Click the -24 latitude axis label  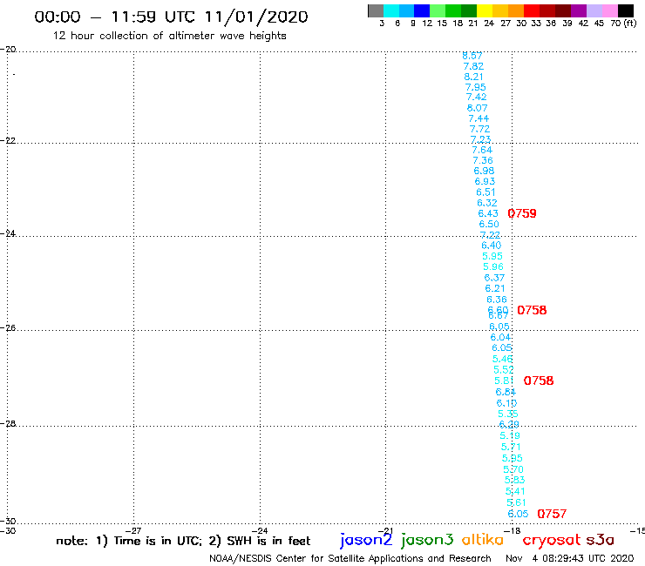[8, 233]
